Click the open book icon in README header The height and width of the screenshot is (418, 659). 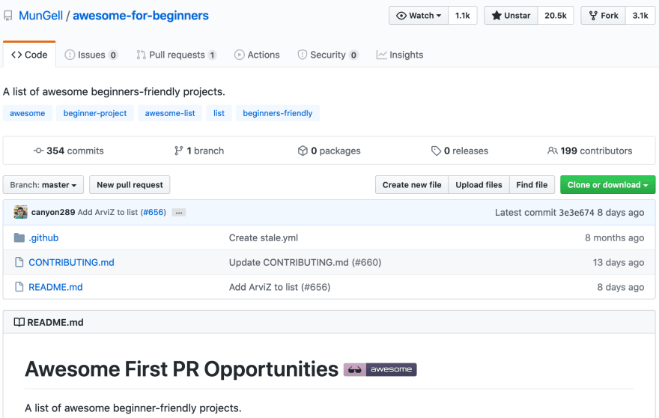[19, 323]
